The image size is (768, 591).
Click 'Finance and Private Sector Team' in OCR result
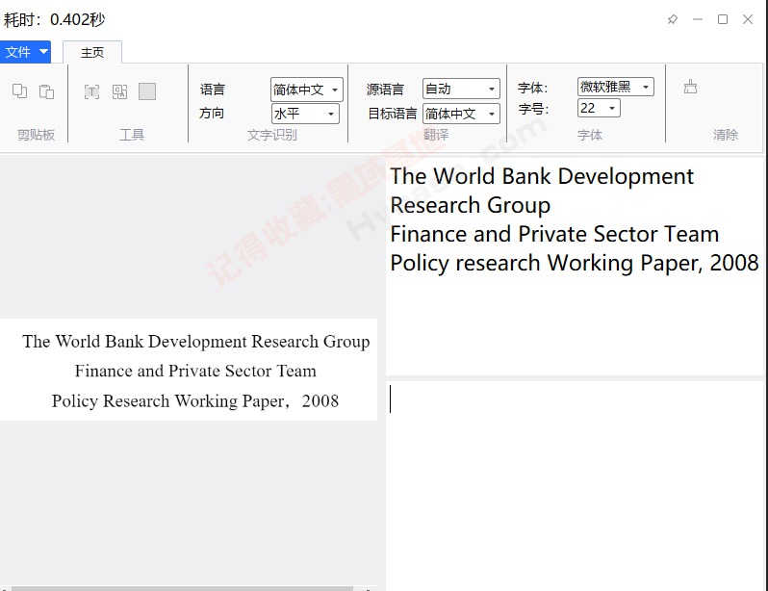click(x=554, y=234)
